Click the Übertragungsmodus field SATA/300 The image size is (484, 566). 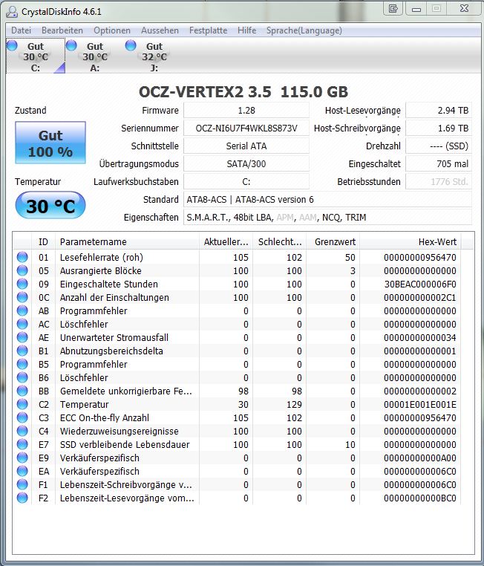246,164
